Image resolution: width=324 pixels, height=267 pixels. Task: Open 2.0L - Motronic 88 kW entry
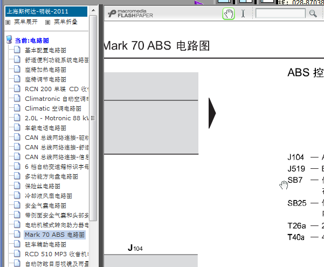pos(57,118)
